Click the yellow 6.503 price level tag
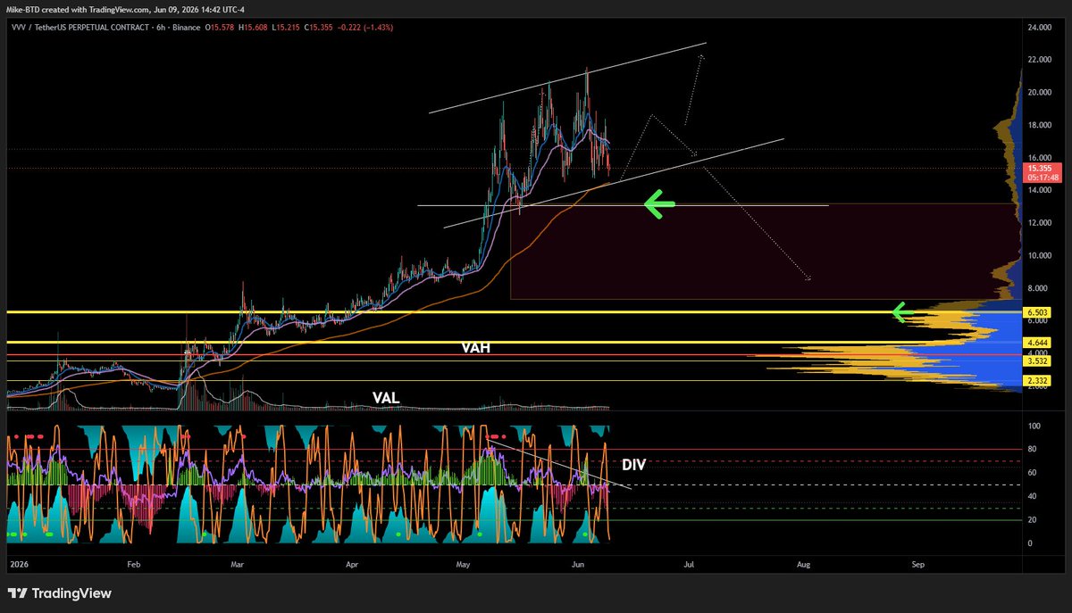 pos(1038,312)
